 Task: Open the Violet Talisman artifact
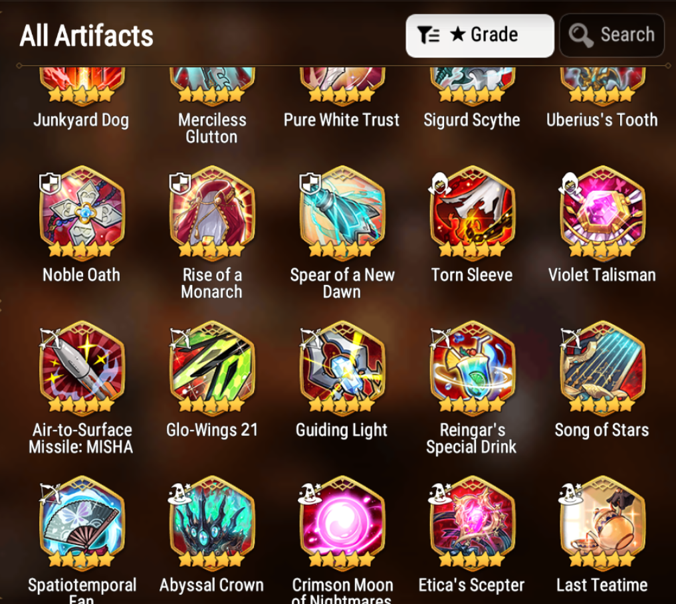(x=602, y=213)
